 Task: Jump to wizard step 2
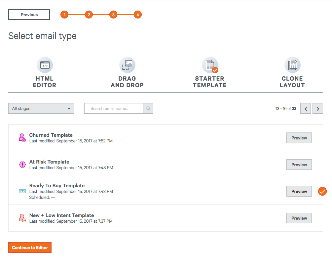coord(89,15)
